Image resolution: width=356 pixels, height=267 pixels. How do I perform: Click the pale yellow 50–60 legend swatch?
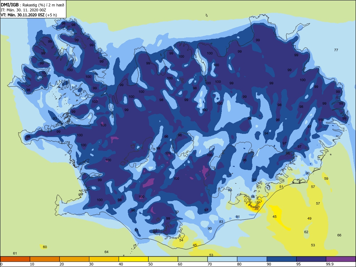163,259
